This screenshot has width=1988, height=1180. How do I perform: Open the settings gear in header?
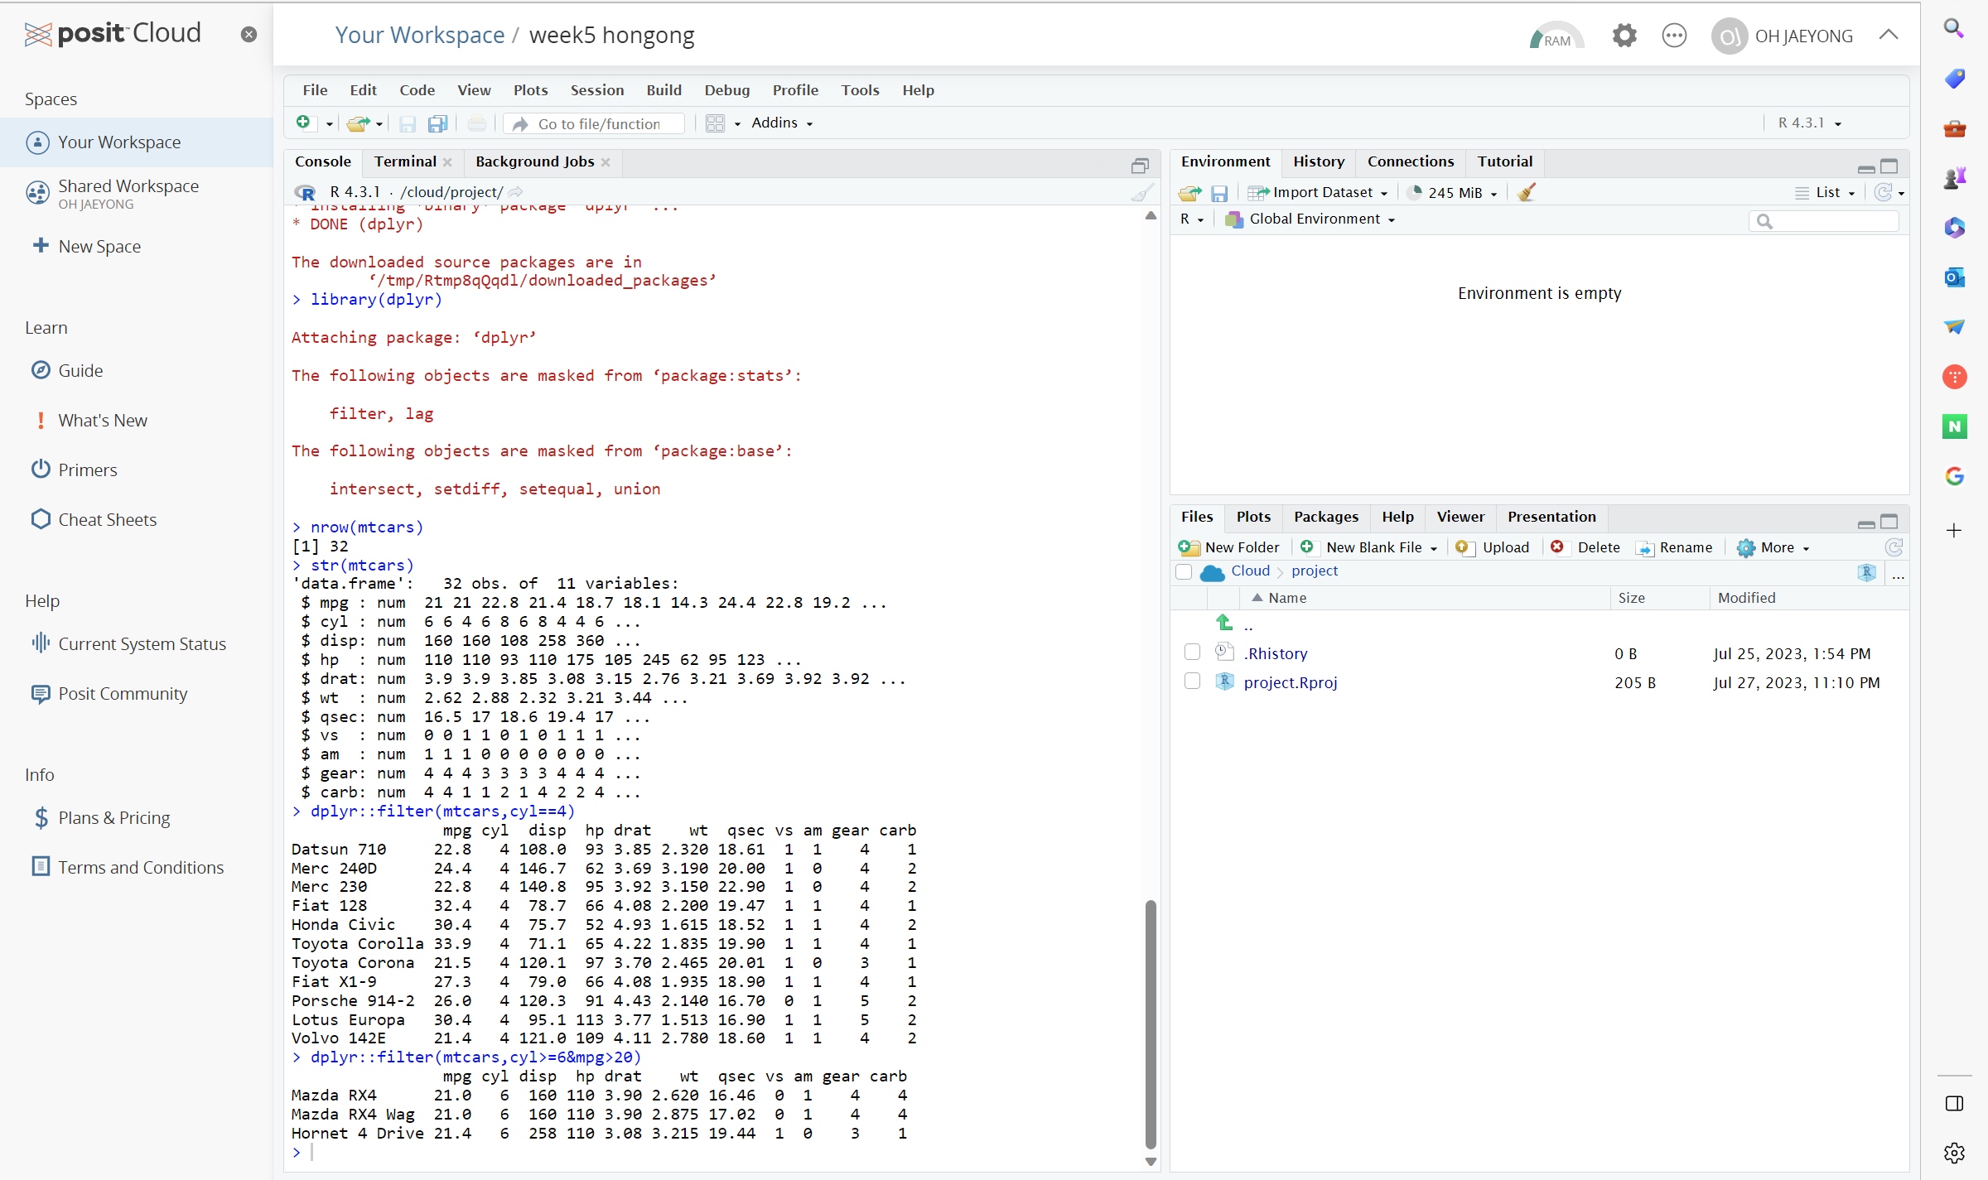(x=1624, y=36)
